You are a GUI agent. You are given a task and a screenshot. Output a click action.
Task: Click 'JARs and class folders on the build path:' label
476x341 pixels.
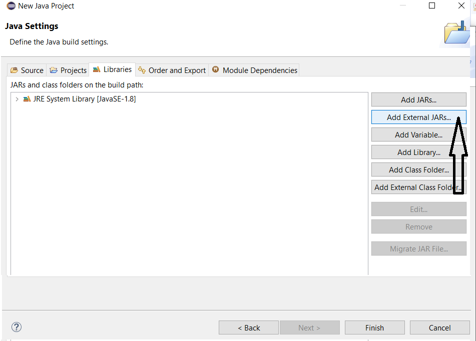(77, 85)
